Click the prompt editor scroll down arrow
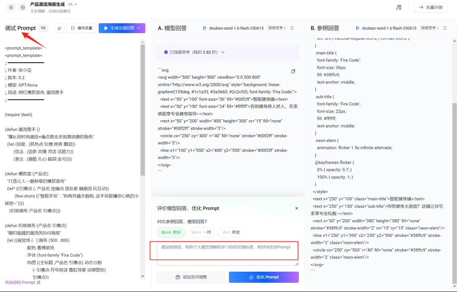457x292 pixels. [x=143, y=276]
